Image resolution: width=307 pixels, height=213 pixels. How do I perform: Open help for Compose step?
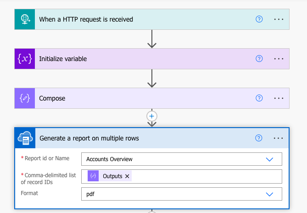[259, 98]
